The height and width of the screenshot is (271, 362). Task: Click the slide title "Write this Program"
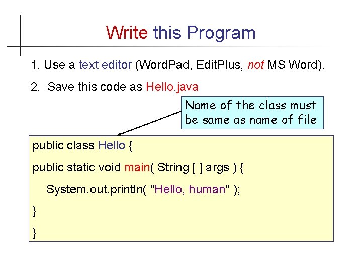[180, 33]
